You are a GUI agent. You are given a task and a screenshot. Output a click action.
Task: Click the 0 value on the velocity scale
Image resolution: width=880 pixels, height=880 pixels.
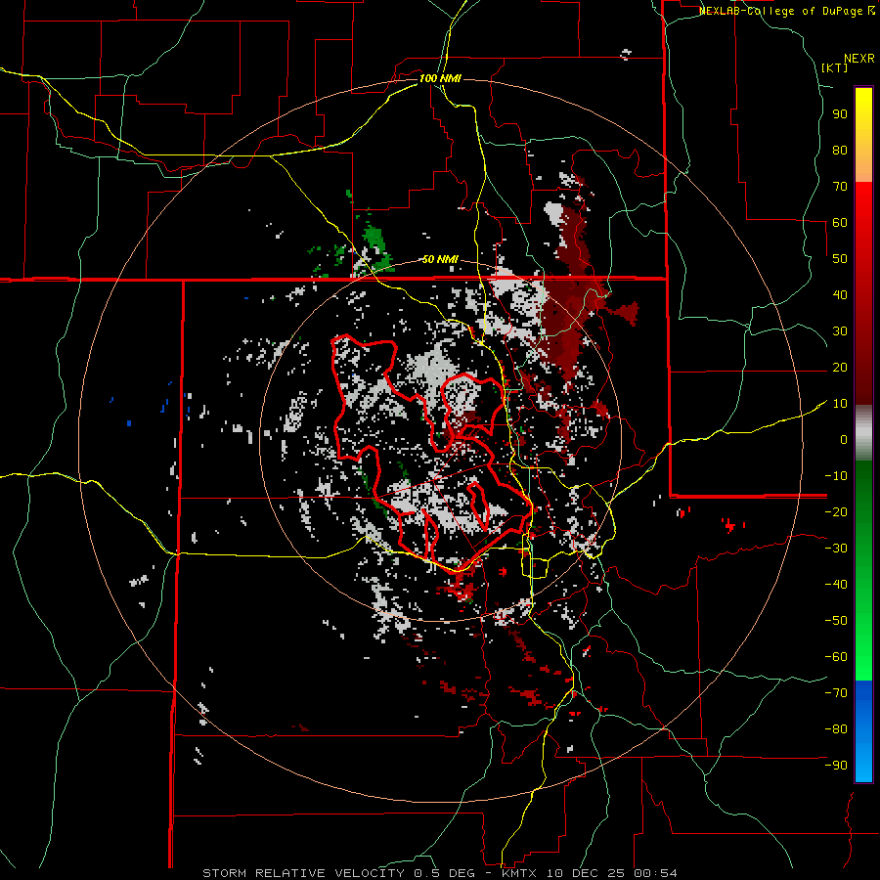(x=842, y=440)
